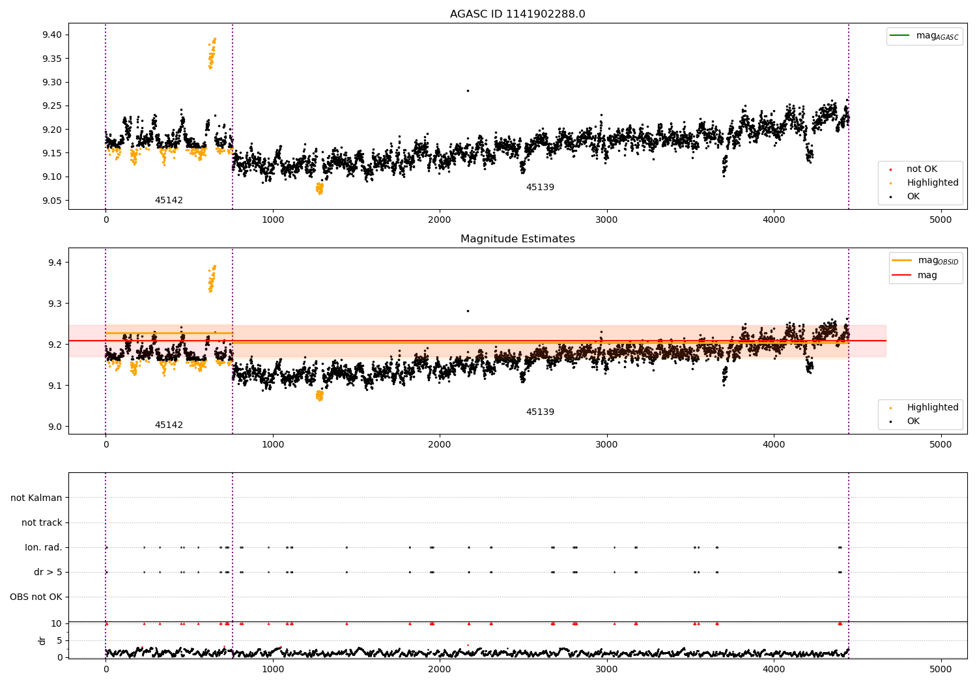Click obsid label '45139' in middle plot
This screenshot has width=977, height=684.
(x=540, y=412)
